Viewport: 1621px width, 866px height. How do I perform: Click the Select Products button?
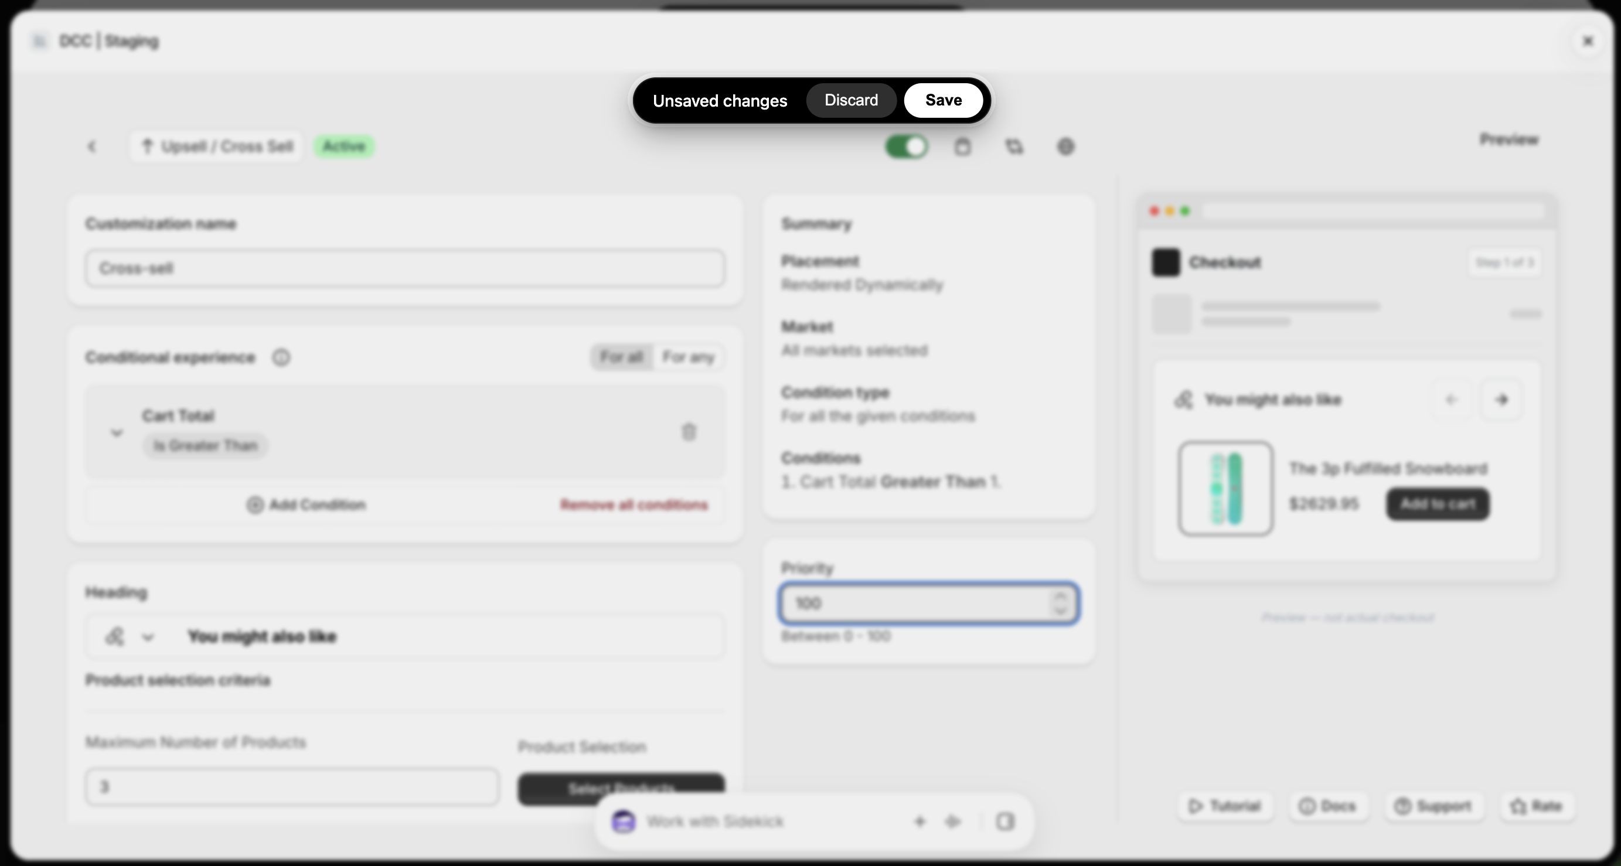(621, 789)
